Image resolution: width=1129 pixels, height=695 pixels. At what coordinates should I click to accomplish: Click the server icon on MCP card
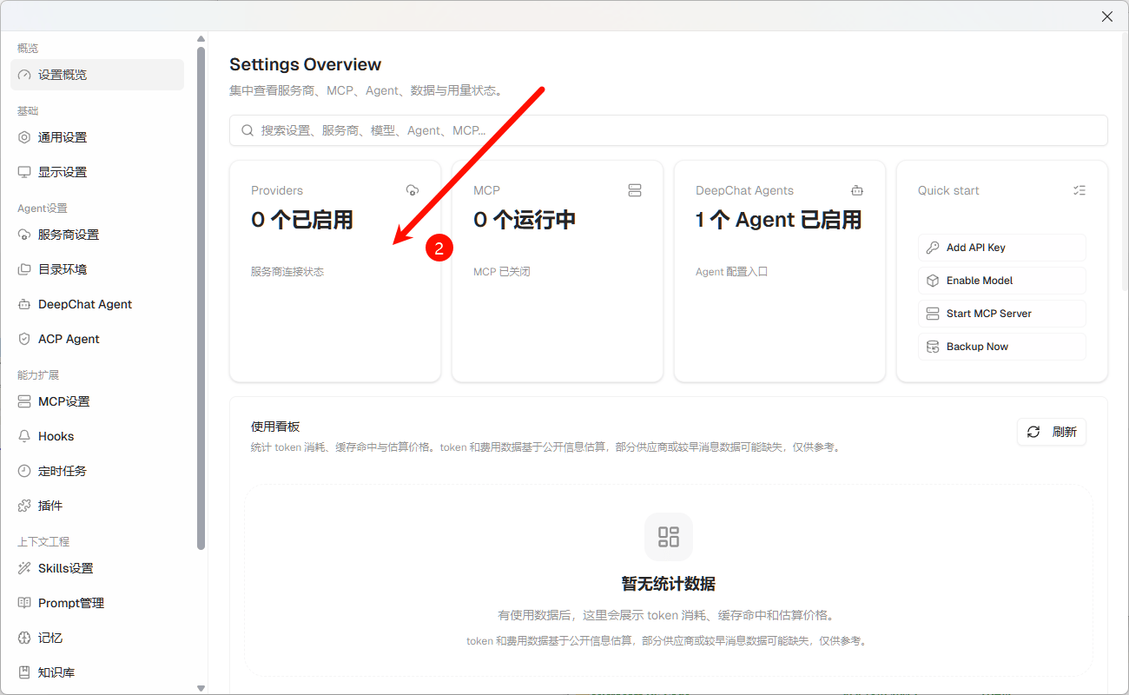click(635, 190)
